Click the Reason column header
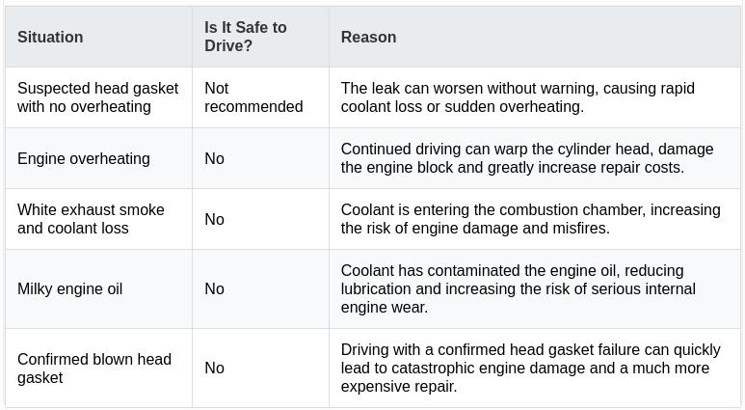745x410 pixels. [368, 37]
